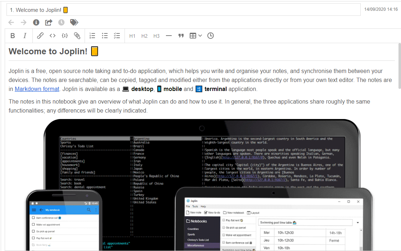Screen dimensions: 401x251
Task: Click the insert table icon
Action: 193,36
